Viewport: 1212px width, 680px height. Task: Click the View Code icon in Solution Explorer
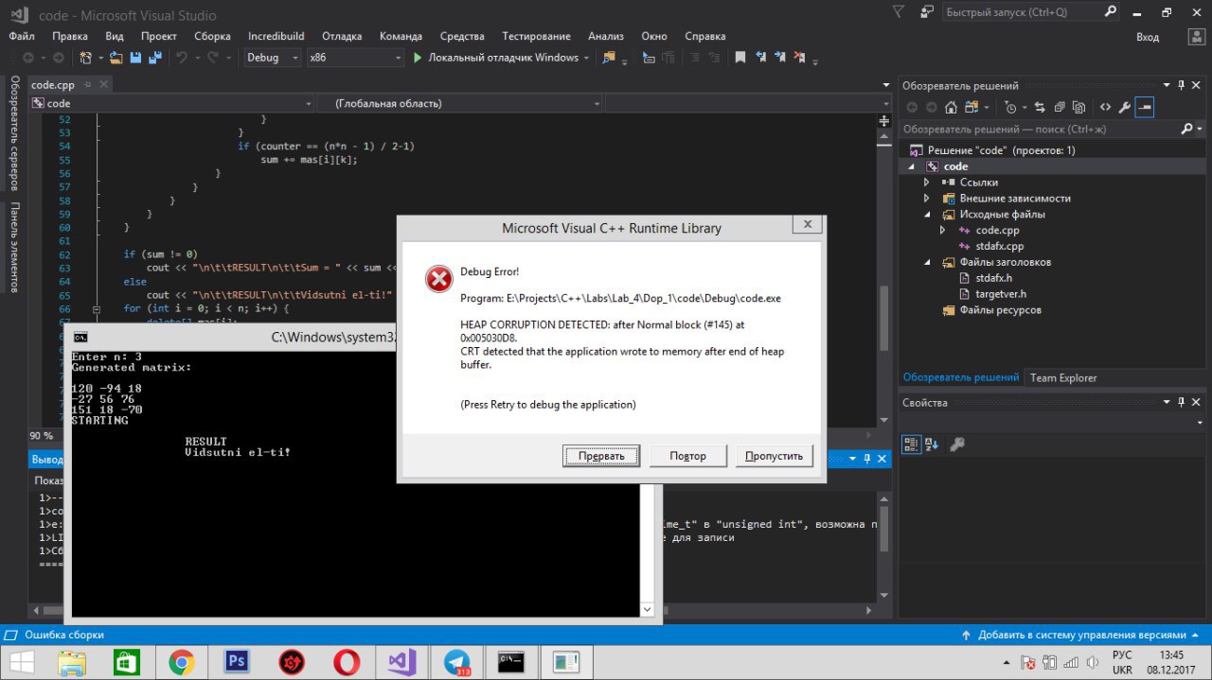(1105, 107)
